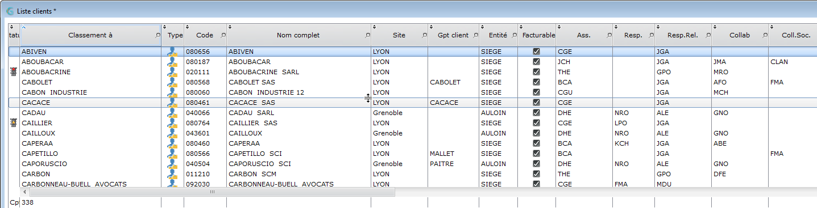This screenshot has width=817, height=208.
Task: Click the KCH Resp. cell
Action: coord(633,143)
